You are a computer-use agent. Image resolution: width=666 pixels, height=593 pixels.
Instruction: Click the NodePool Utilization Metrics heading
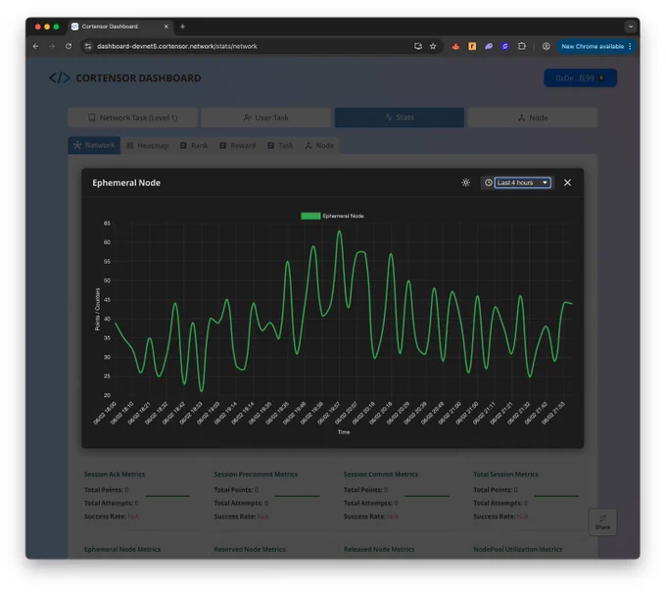(x=518, y=549)
